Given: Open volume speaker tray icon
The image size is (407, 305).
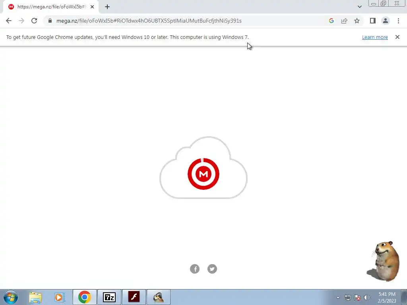Looking at the screenshot, I should click(x=367, y=297).
